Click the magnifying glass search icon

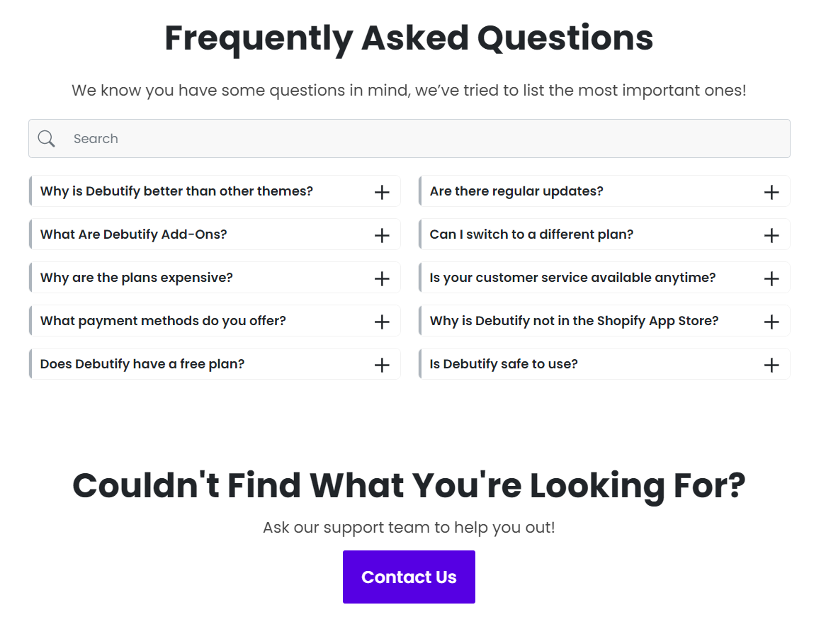(x=47, y=139)
